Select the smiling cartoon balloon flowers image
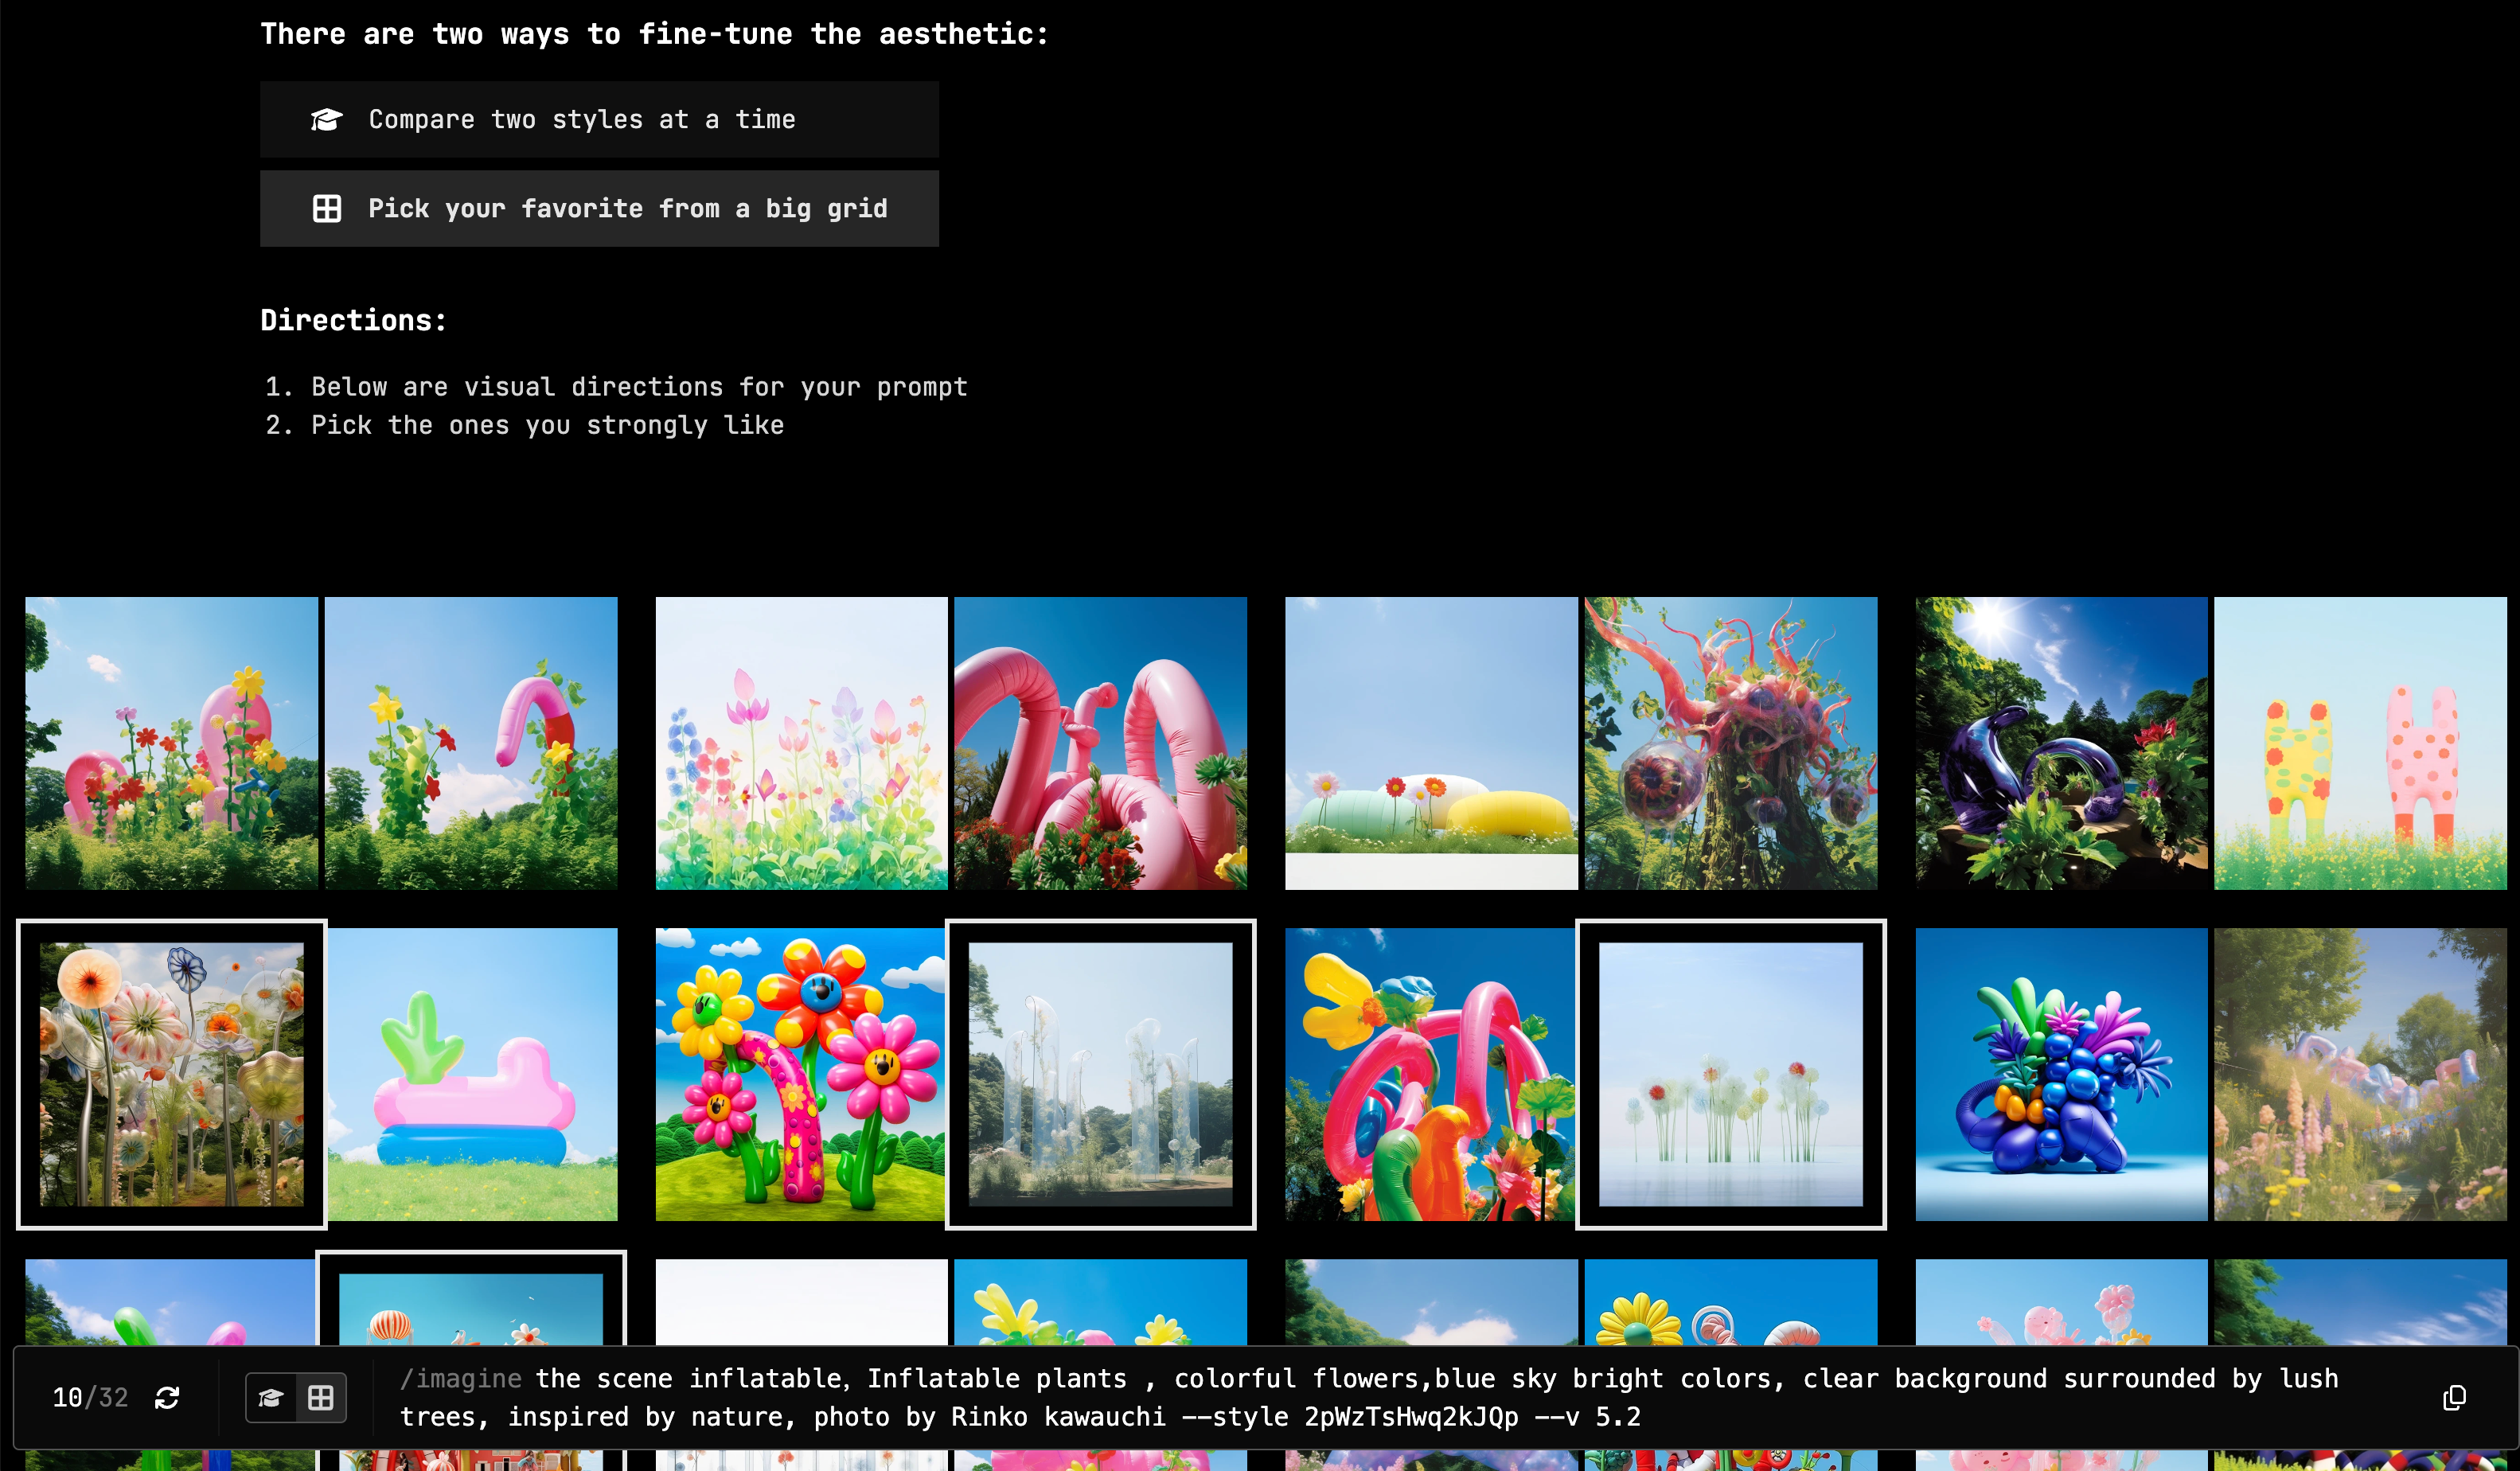Viewport: 2520px width, 1471px height. [800, 1074]
